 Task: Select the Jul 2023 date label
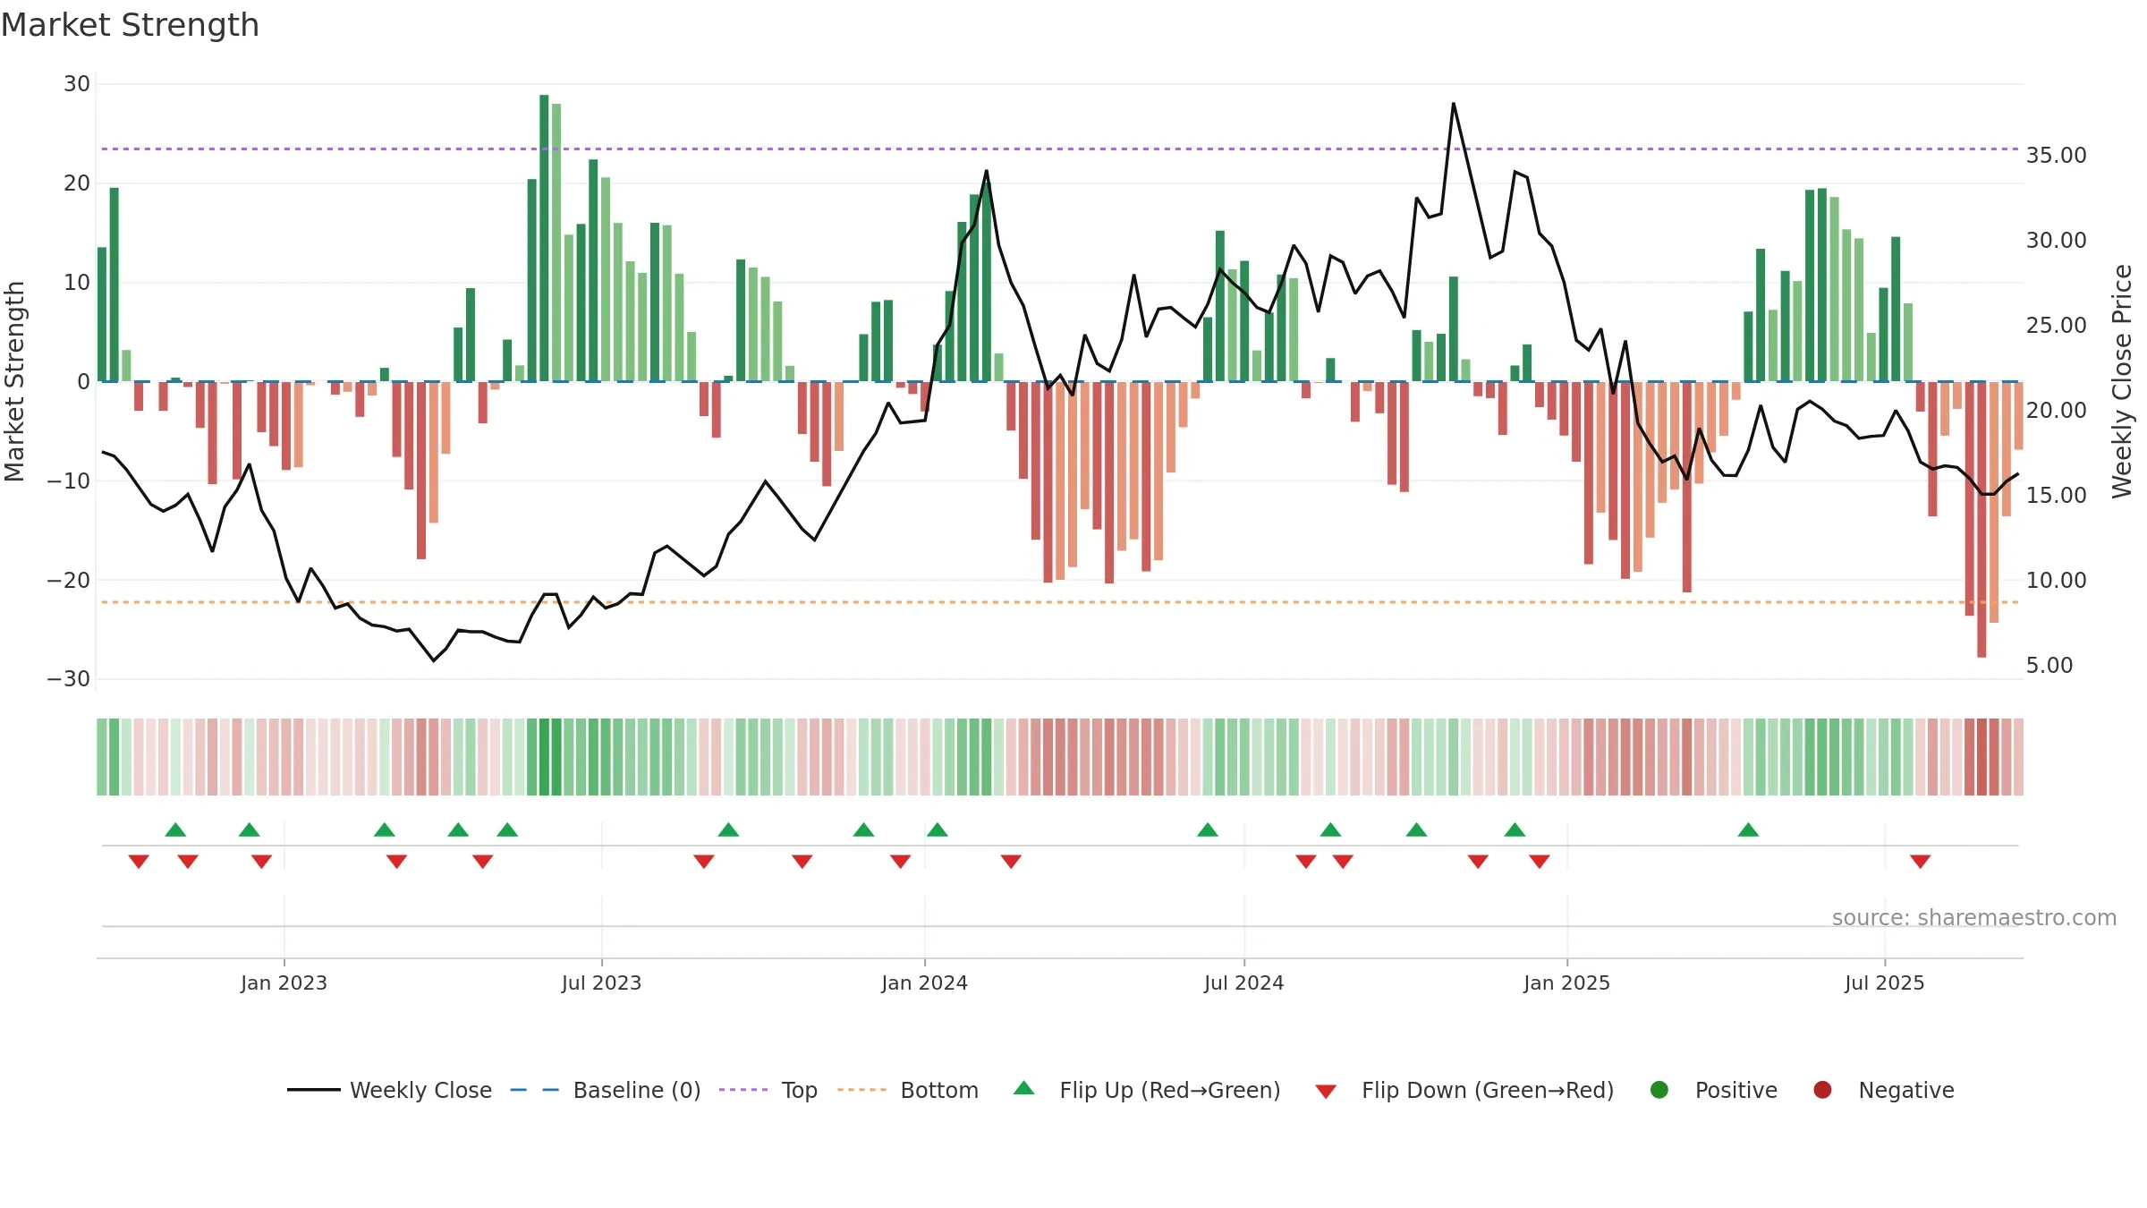coord(601,983)
